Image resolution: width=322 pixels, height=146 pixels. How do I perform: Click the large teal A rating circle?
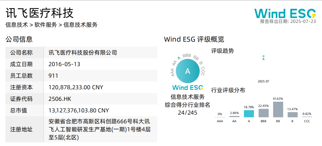tap(188, 71)
